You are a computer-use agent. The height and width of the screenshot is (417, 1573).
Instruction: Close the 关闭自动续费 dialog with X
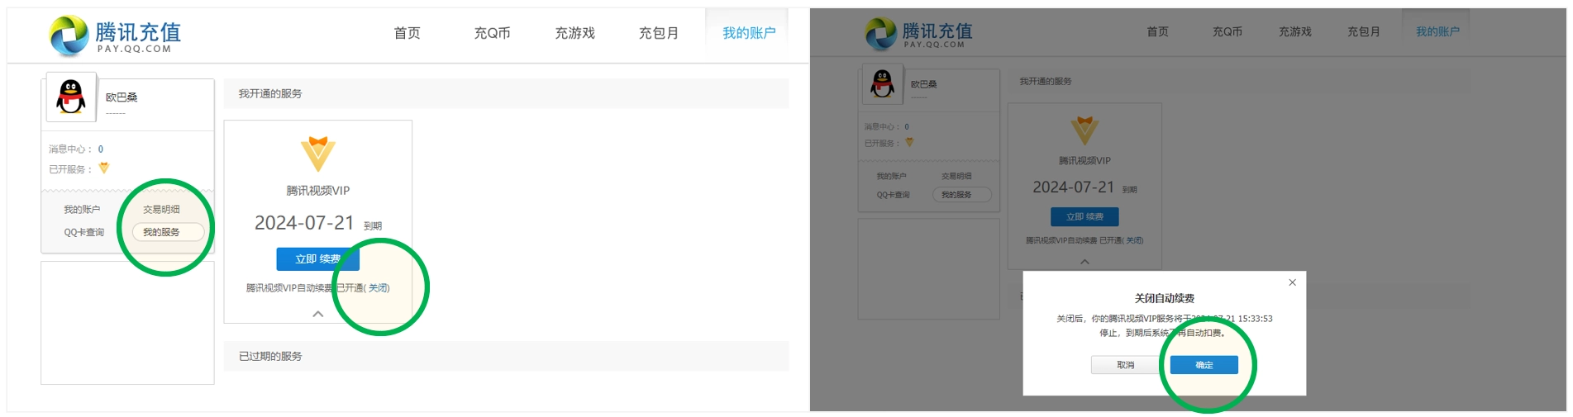[x=1292, y=282]
